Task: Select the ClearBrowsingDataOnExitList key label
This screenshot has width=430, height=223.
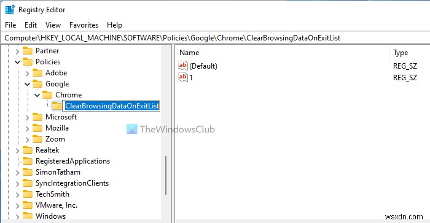Action: point(112,106)
